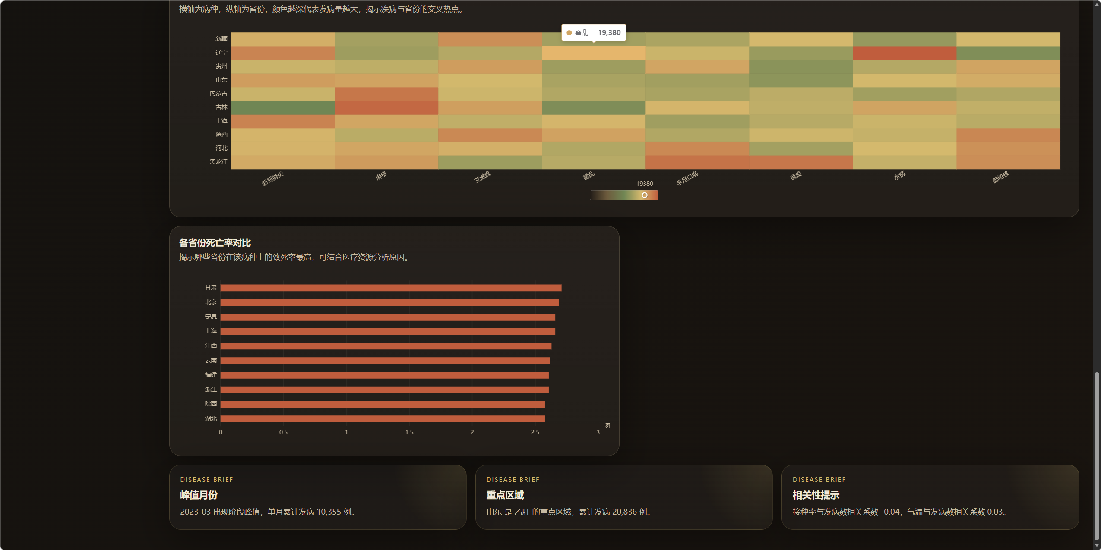
Task: Click the 甘肃 bar in death rate chart
Action: [x=391, y=288]
